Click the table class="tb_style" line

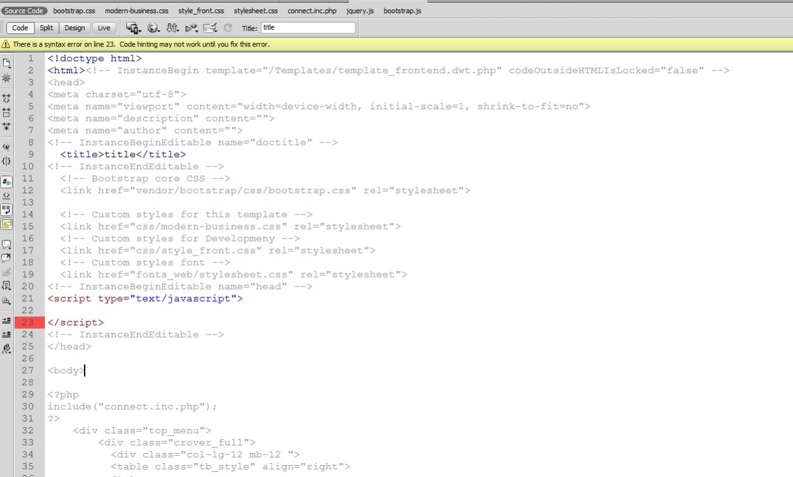tap(230, 466)
